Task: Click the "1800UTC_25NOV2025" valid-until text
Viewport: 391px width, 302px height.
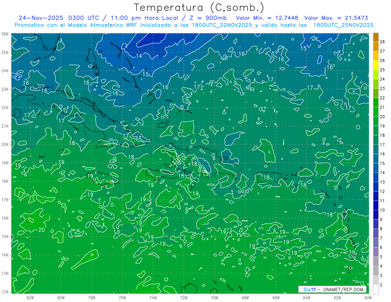Action: click(x=343, y=25)
